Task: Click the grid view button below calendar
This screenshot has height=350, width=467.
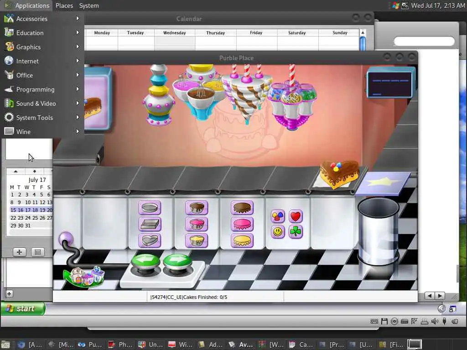Action: point(37,252)
